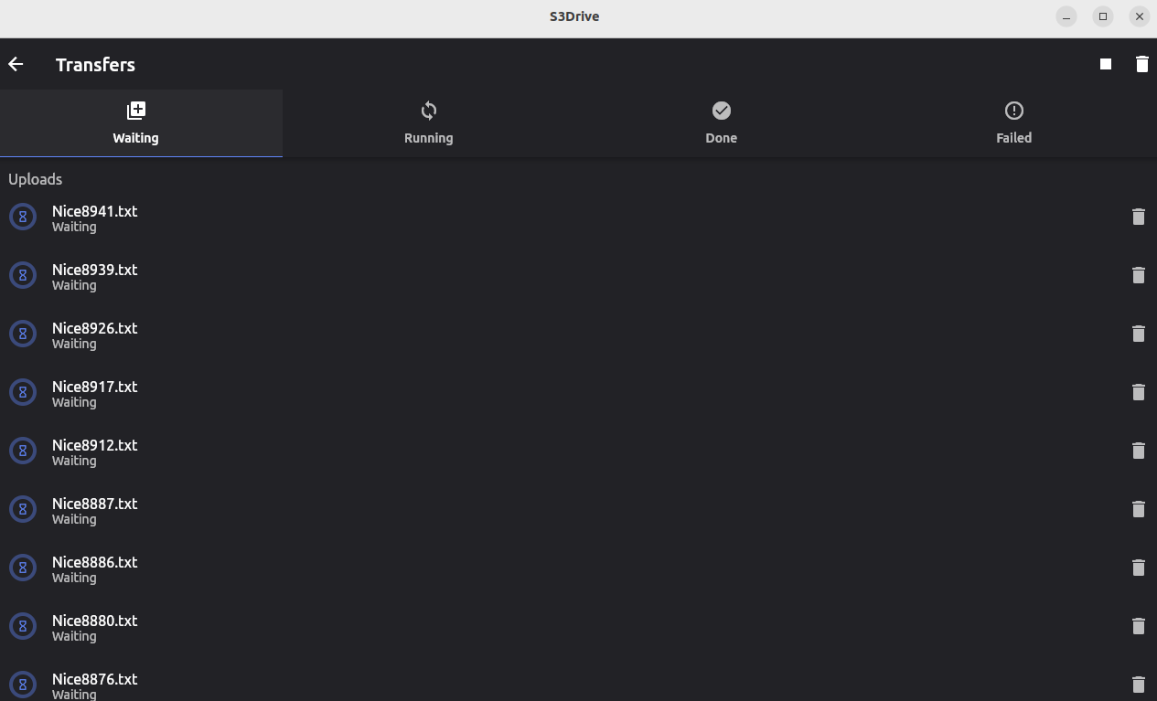Clear all transfers with top trash icon
1157x701 pixels.
[x=1141, y=64]
